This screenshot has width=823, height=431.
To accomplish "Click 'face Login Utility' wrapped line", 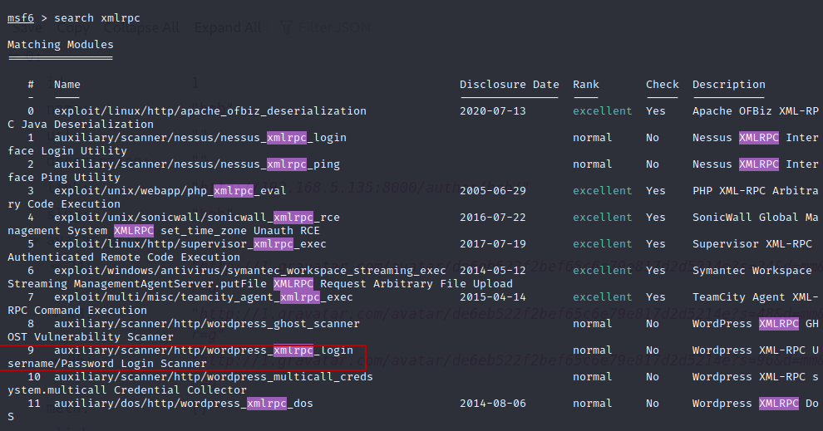I will tap(67, 151).
